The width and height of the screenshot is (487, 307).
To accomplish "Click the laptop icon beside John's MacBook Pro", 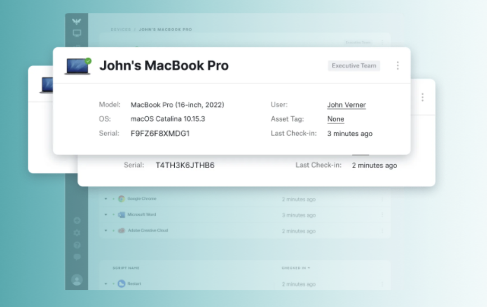I will tap(77, 66).
